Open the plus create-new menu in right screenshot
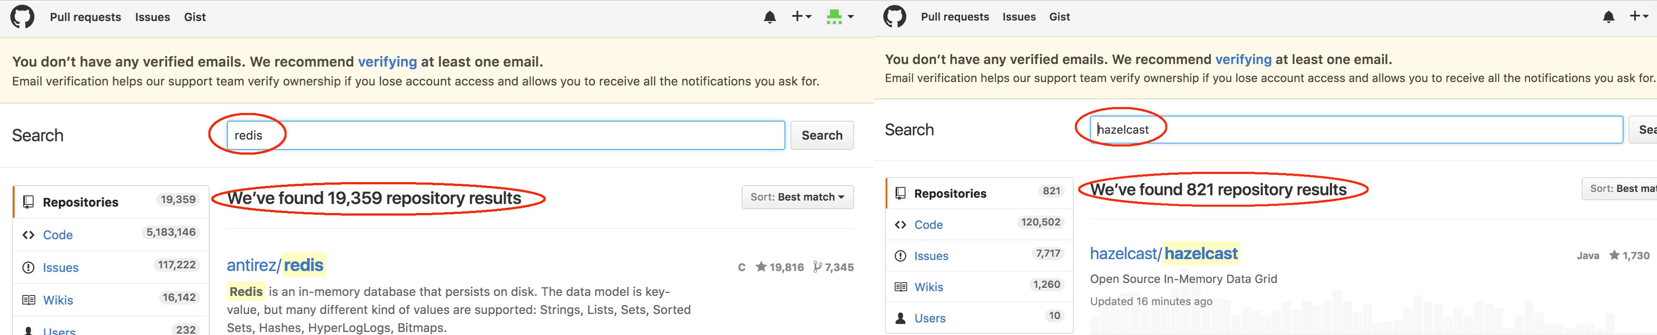The width and height of the screenshot is (1657, 335). pos(1638,16)
